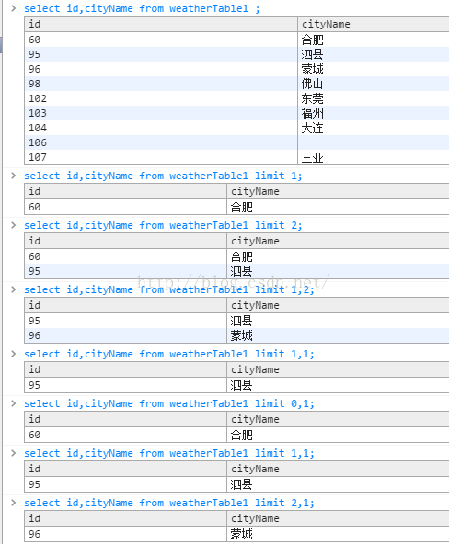Click '合肥' in the 'limit 0,1;' results
The height and width of the screenshot is (544, 449).
pos(338,435)
